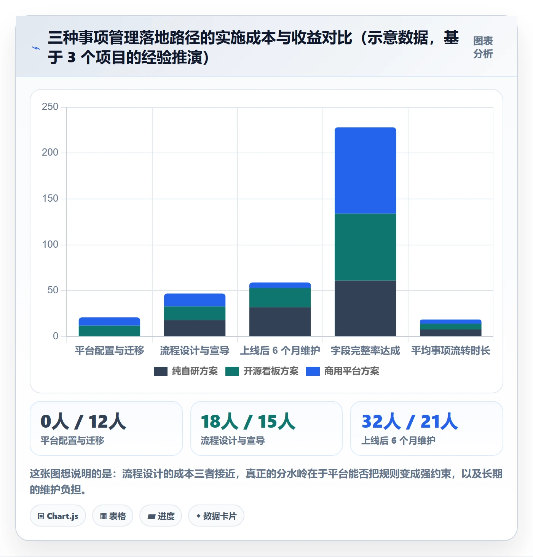Screen dimensions: 533x557
Task: Click the 进度 tag chip
Action: tap(161, 516)
